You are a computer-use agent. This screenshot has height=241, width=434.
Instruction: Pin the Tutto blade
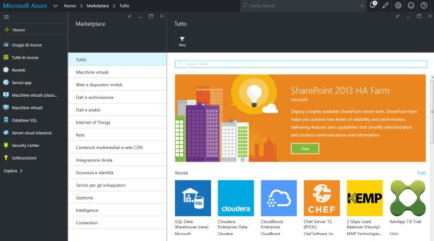pos(397,16)
